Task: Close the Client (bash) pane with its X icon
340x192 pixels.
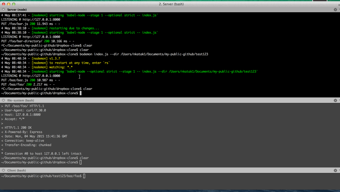Action: (3, 170)
